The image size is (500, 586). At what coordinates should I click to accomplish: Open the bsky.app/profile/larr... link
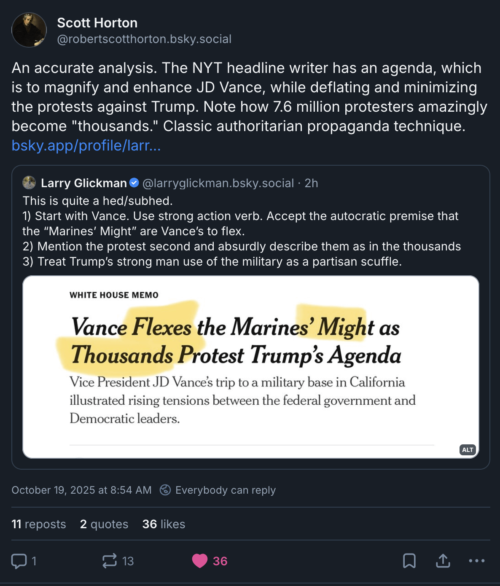[86, 145]
